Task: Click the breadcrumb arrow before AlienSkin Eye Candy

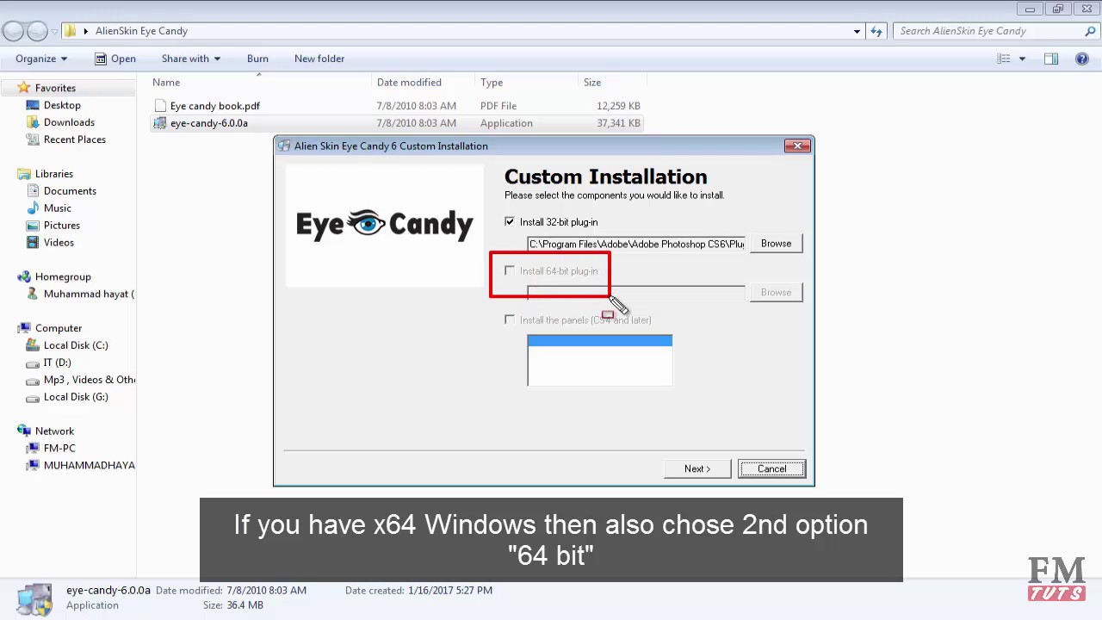Action: click(85, 31)
